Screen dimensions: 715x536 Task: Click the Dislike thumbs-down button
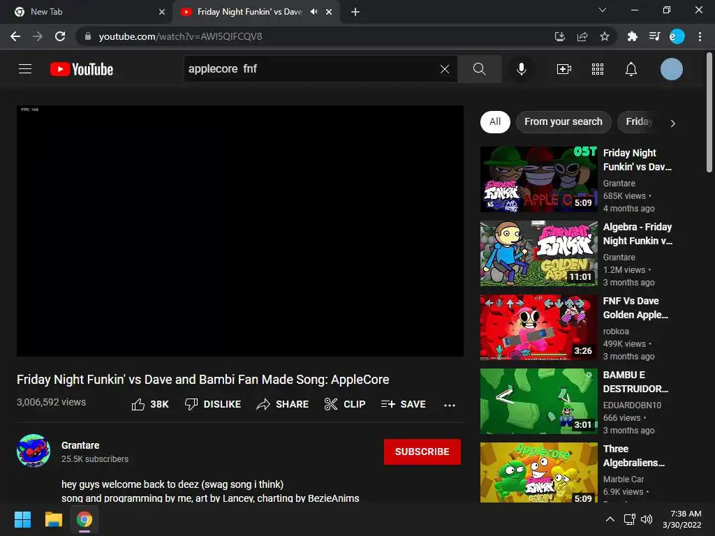[213, 404]
